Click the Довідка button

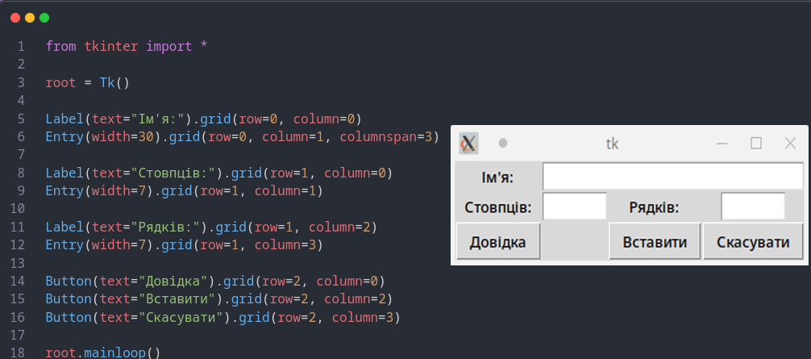(497, 242)
